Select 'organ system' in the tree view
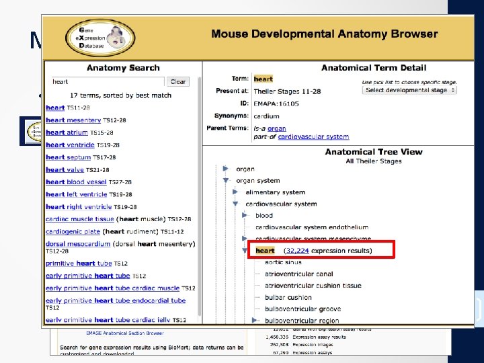Image resolution: width=484 pixels, height=363 pixels. [258, 181]
